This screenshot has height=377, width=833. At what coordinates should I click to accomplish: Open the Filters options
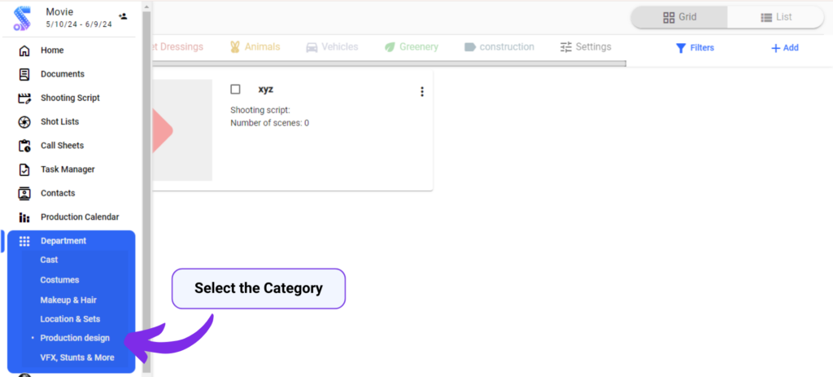695,48
